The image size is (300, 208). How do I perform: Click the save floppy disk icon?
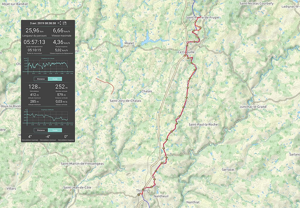(x=64, y=23)
